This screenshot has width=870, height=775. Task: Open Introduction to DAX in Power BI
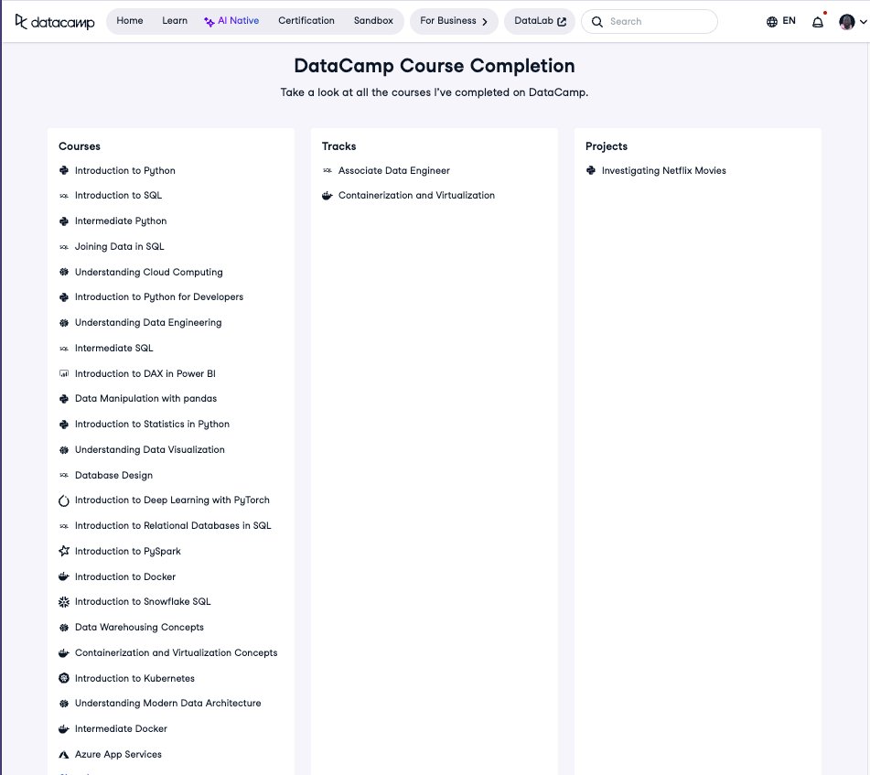[145, 373]
